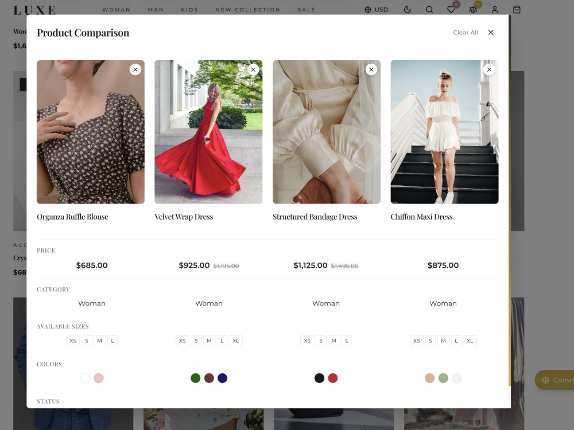574x430 pixels.
Task: Select size L for Structured Bandage Dress
Action: coord(347,341)
